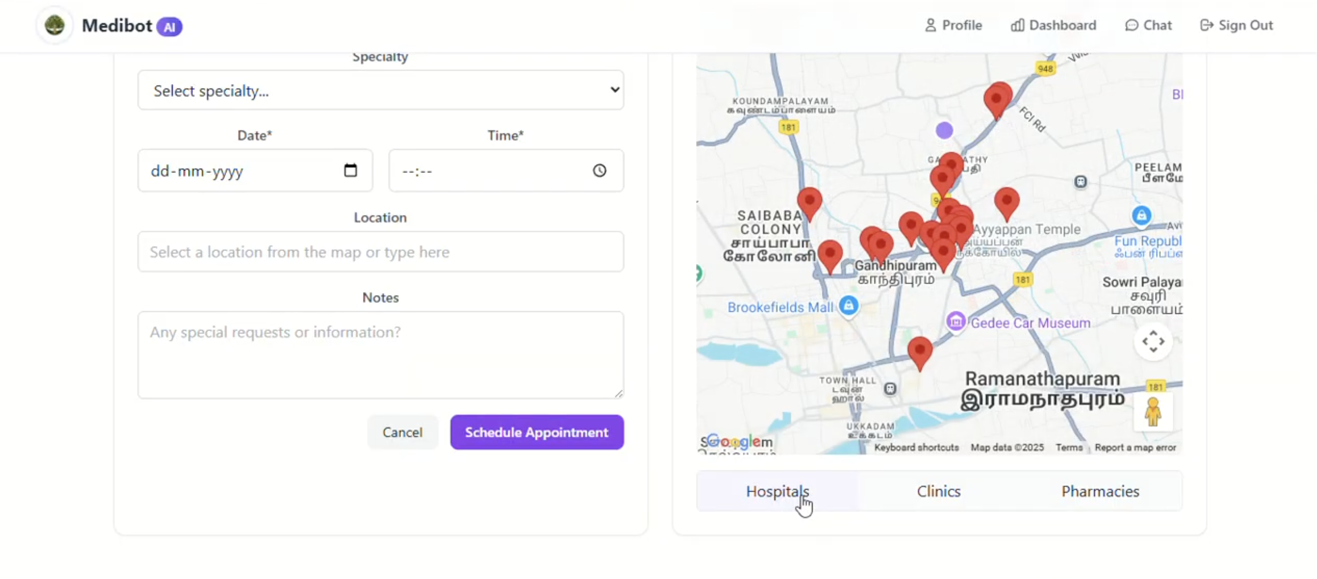Click the transit station icon near Peelamedu
Viewport: 1317px width, 579px height.
[x=1080, y=182]
